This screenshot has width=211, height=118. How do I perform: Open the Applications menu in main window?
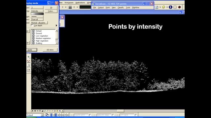click(80, 3)
